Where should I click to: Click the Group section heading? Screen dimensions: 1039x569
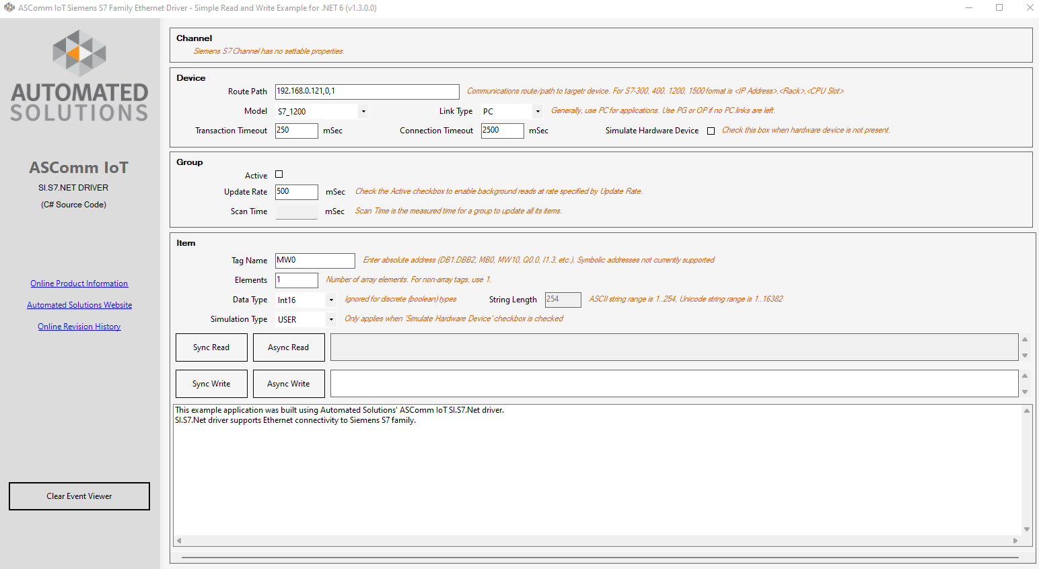[189, 162]
